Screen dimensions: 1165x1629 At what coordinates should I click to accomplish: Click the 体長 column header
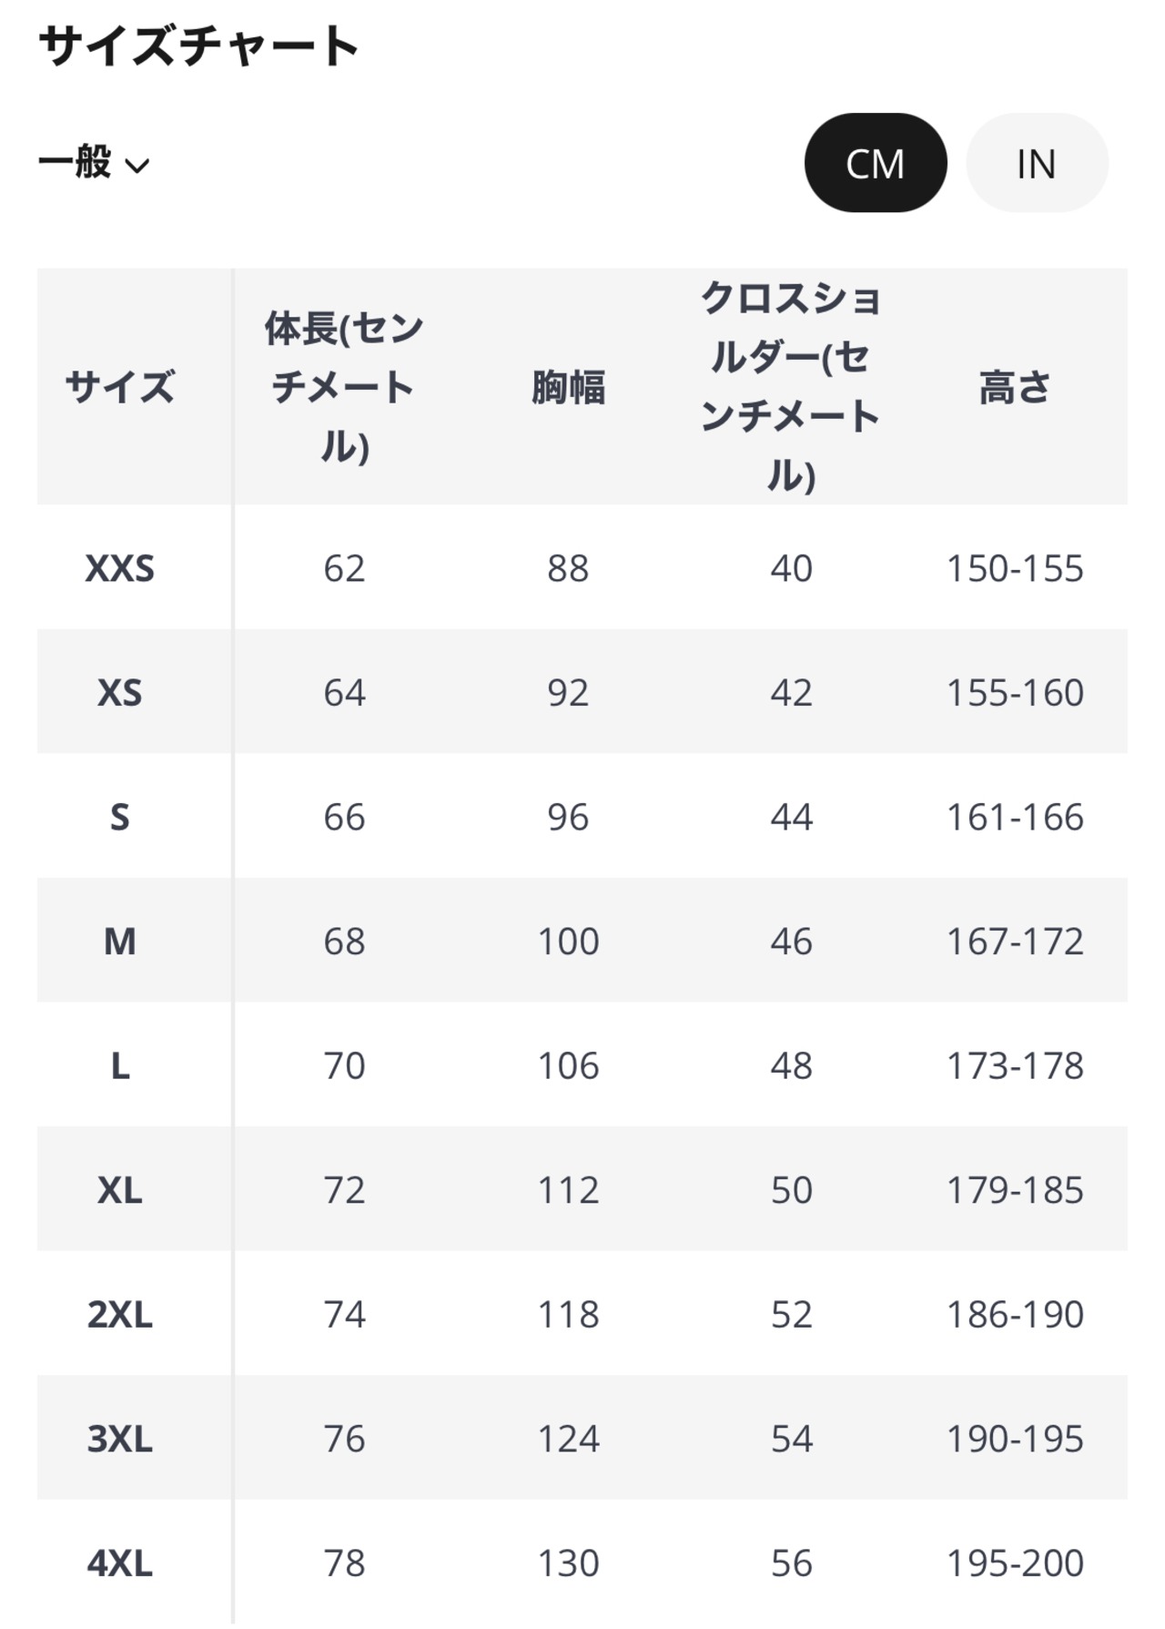pyautogui.click(x=344, y=387)
